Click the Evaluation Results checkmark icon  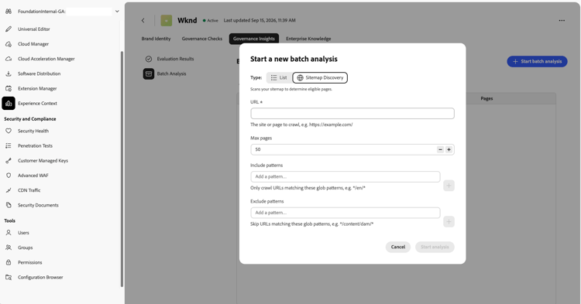(149, 59)
